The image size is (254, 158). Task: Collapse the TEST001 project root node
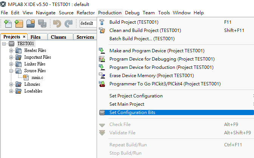tap(4, 44)
